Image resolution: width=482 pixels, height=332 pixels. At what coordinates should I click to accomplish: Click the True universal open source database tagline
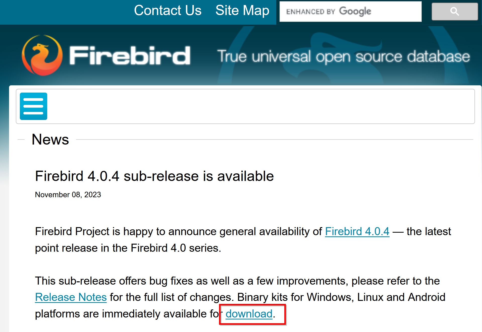click(x=343, y=56)
